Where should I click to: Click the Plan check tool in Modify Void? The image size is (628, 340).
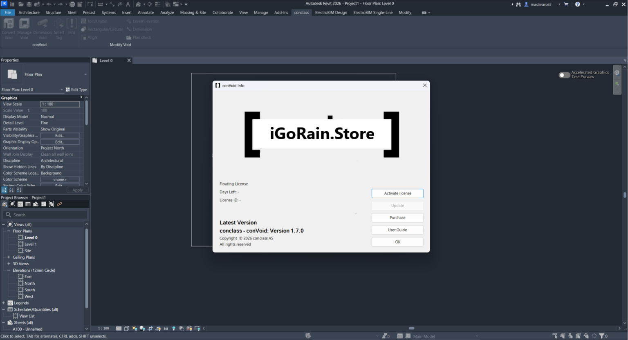click(139, 38)
